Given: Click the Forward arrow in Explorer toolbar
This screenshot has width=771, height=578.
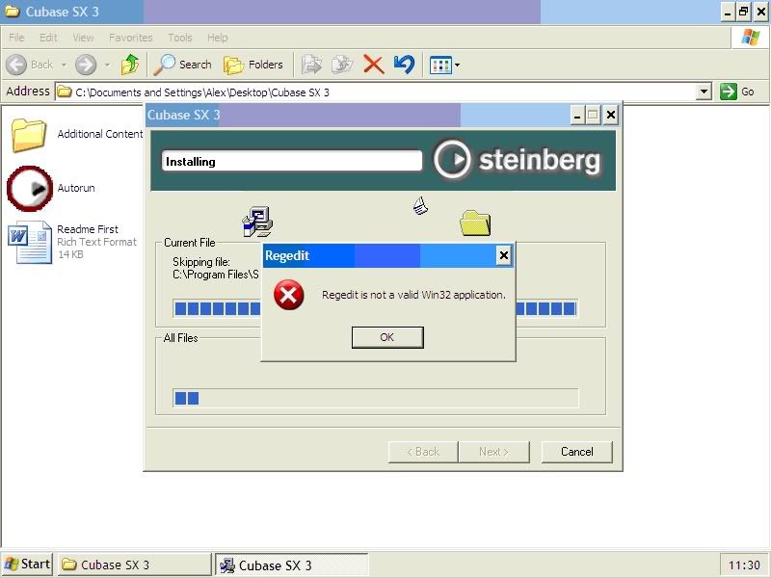Looking at the screenshot, I should tap(86, 65).
